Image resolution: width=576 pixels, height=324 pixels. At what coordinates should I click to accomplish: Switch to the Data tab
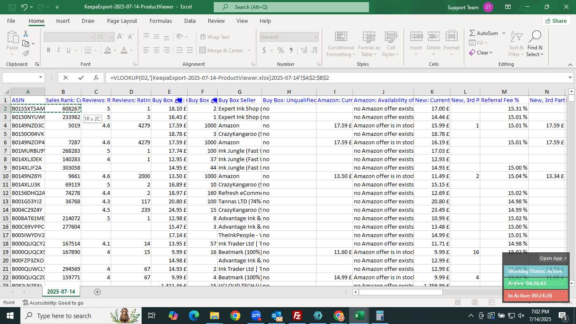(190, 21)
